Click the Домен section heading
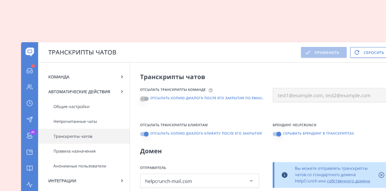This screenshot has width=386, height=191. (151, 151)
